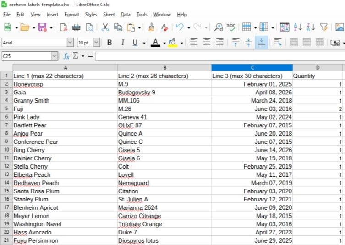345x245 pixels.
Task: Click the formula input line
Action: [x=220, y=56]
